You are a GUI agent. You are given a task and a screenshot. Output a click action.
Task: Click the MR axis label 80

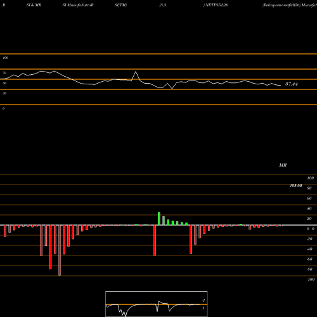(x=309, y=188)
